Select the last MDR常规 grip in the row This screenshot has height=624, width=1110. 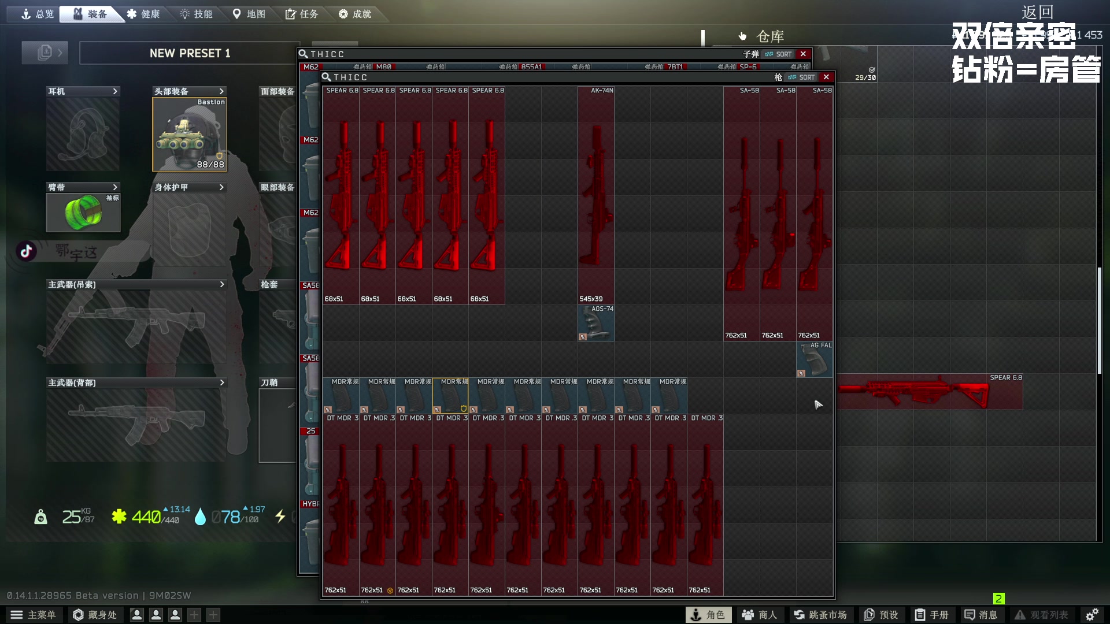pyautogui.click(x=669, y=396)
